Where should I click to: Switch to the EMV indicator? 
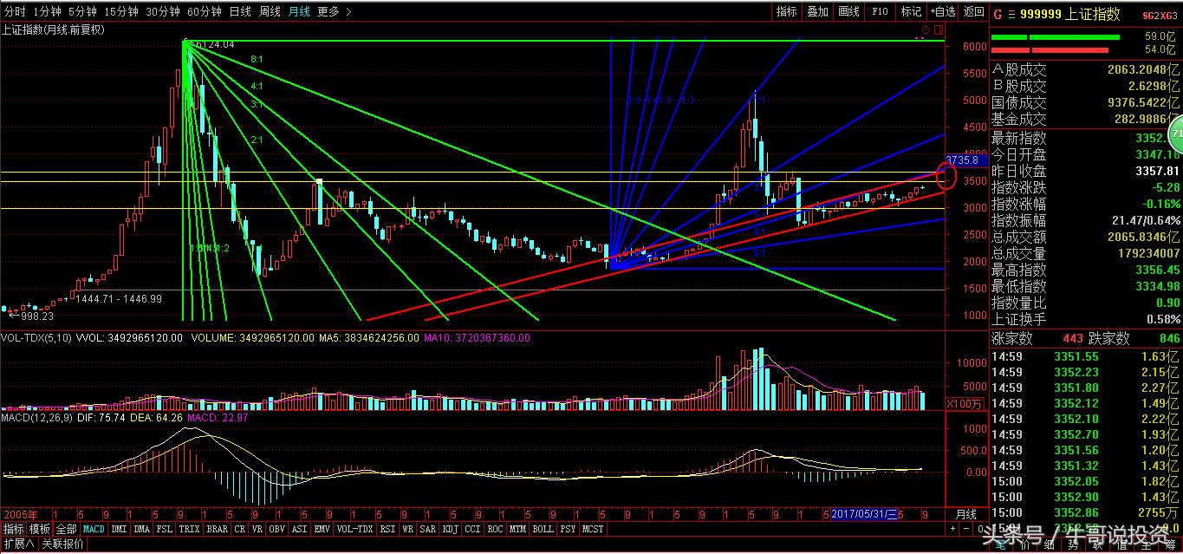322,529
